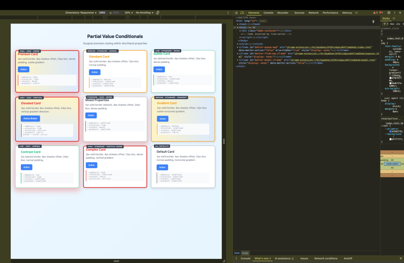The width and height of the screenshot is (404, 263).
Task: Toggle element classes with .cls button
Action: pos(397,23)
